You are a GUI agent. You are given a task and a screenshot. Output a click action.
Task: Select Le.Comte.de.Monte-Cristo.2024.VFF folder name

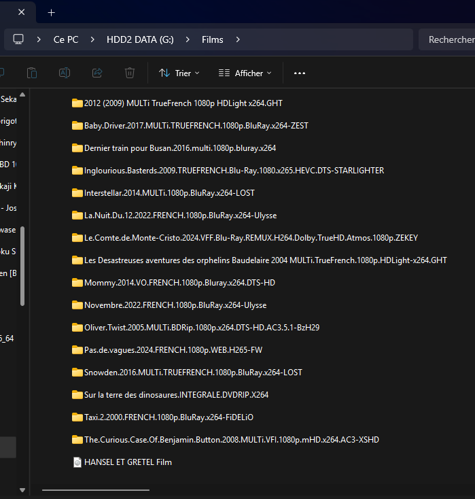tap(251, 238)
